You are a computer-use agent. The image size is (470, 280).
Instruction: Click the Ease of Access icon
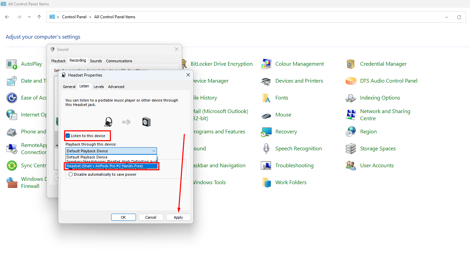pos(12,98)
